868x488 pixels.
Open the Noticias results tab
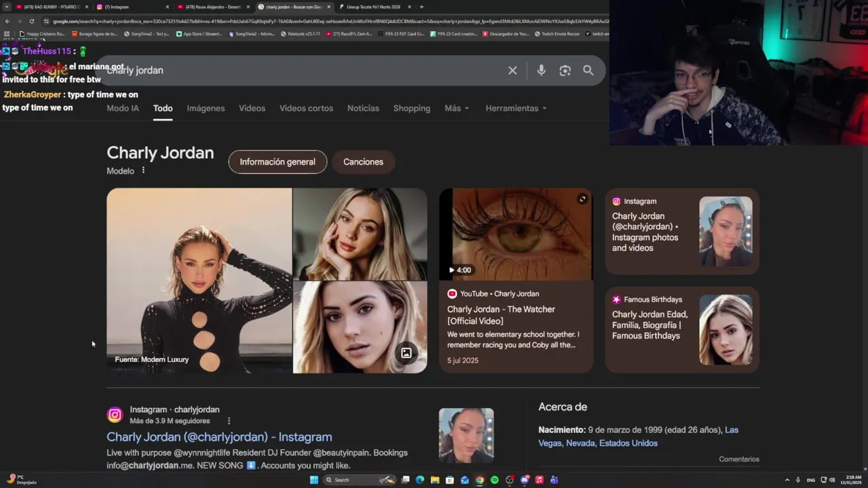[x=363, y=108]
